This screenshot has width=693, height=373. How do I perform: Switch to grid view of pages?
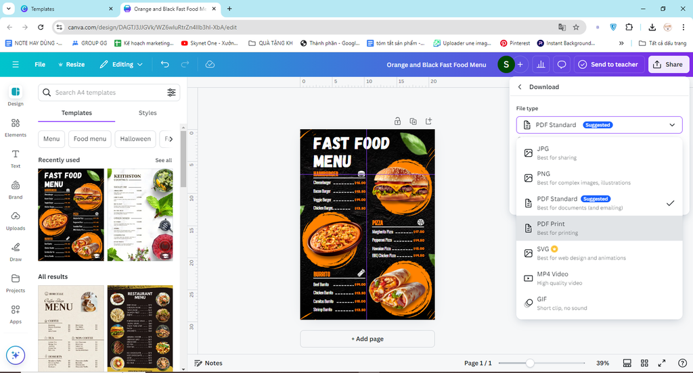[x=644, y=363]
